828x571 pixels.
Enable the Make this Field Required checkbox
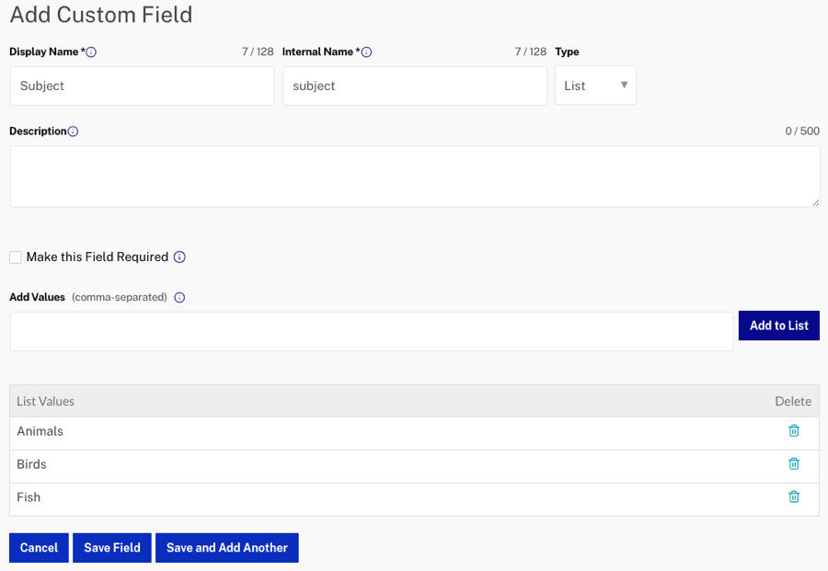15,257
